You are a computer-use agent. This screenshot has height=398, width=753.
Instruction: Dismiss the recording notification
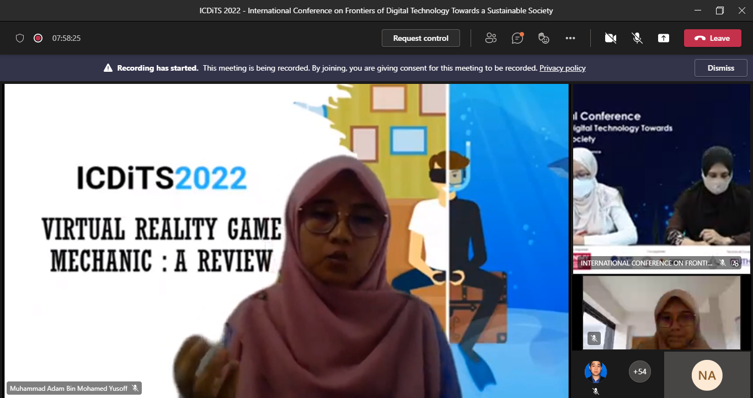point(721,68)
